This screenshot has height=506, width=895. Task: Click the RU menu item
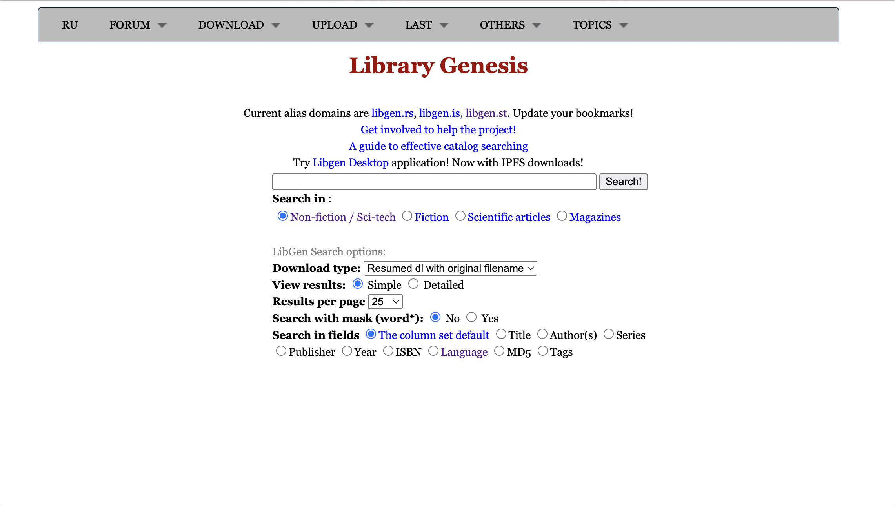tap(71, 25)
